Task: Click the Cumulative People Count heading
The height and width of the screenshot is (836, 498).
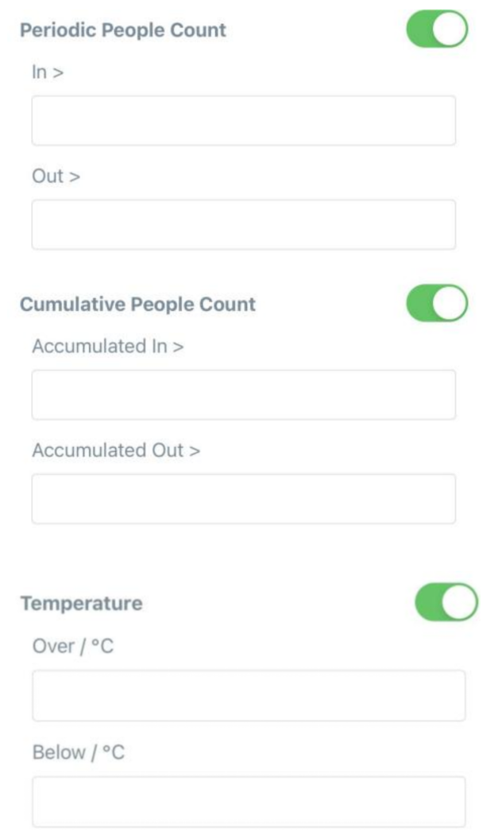Action: pyautogui.click(x=137, y=305)
